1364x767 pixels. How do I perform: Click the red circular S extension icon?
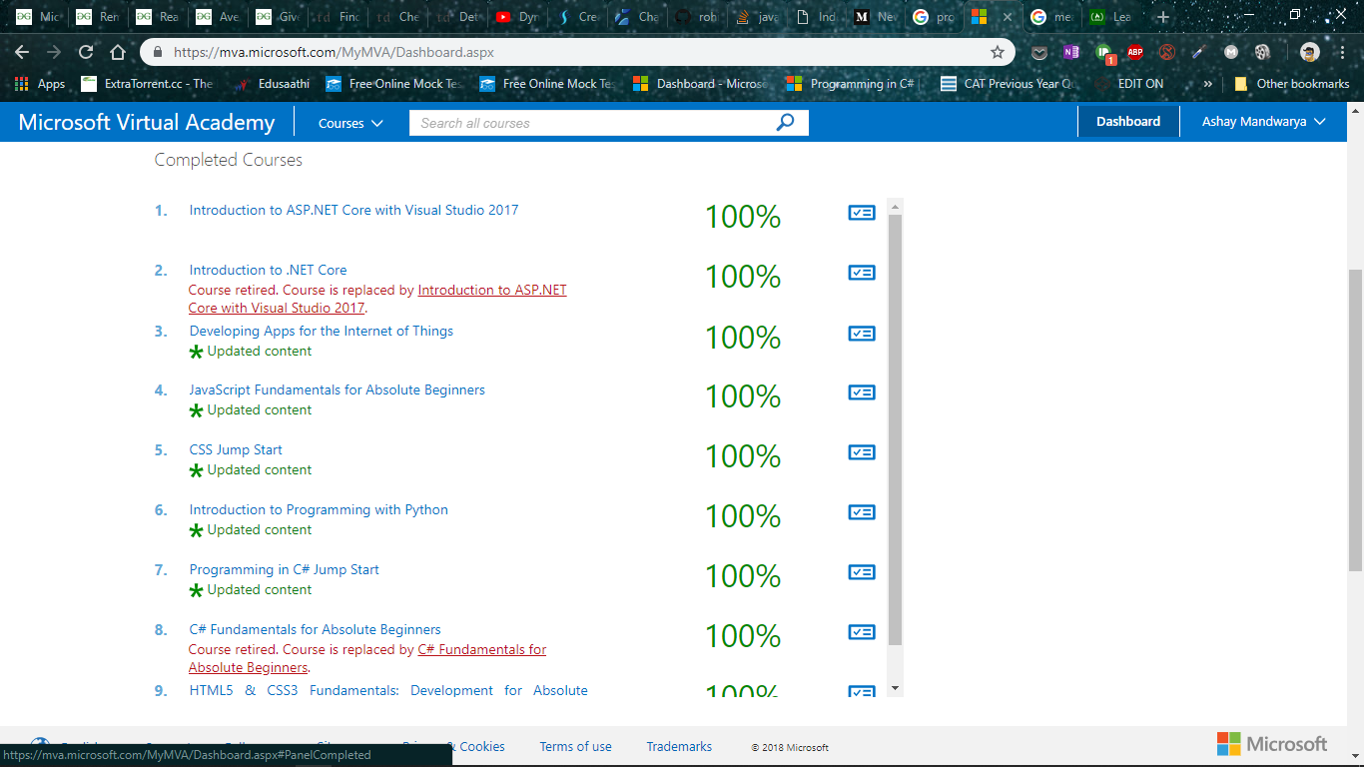click(x=1167, y=52)
